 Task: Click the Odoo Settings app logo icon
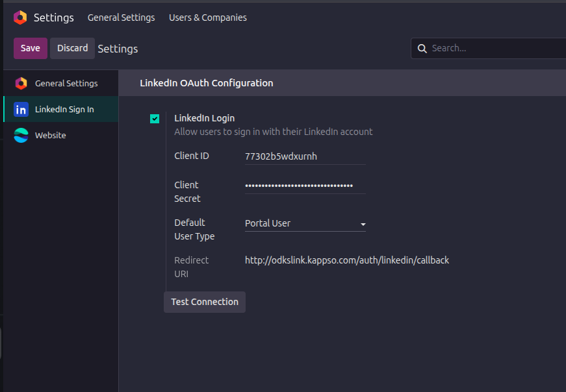pos(20,18)
